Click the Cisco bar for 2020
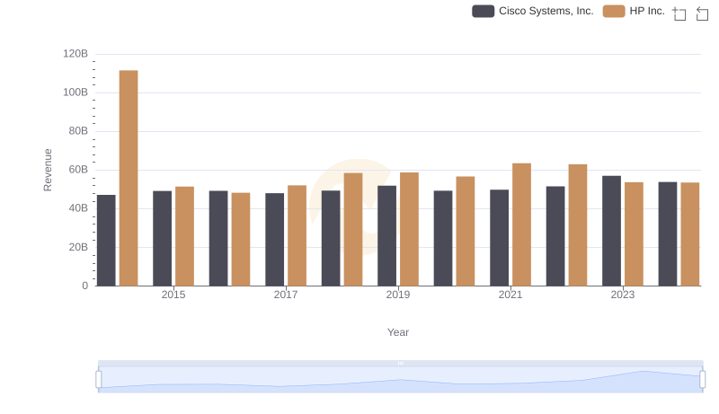This screenshot has height=414, width=719. (x=443, y=239)
